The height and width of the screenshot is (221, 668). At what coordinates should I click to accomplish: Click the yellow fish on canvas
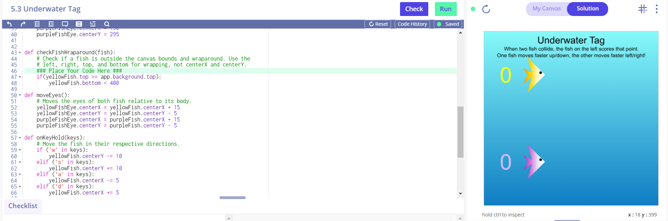[x=534, y=75]
